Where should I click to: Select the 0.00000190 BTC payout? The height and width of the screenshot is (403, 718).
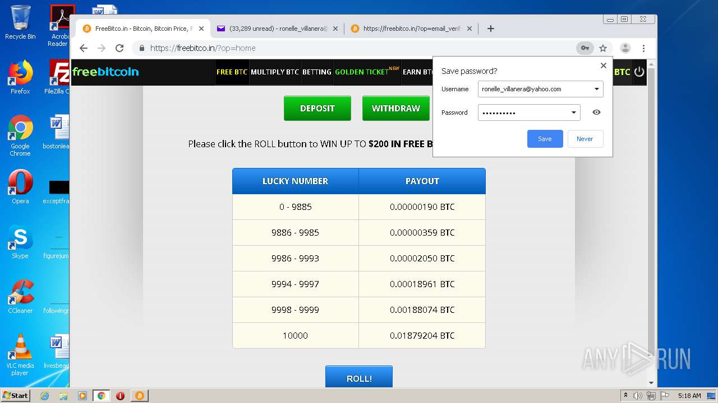pyautogui.click(x=422, y=207)
